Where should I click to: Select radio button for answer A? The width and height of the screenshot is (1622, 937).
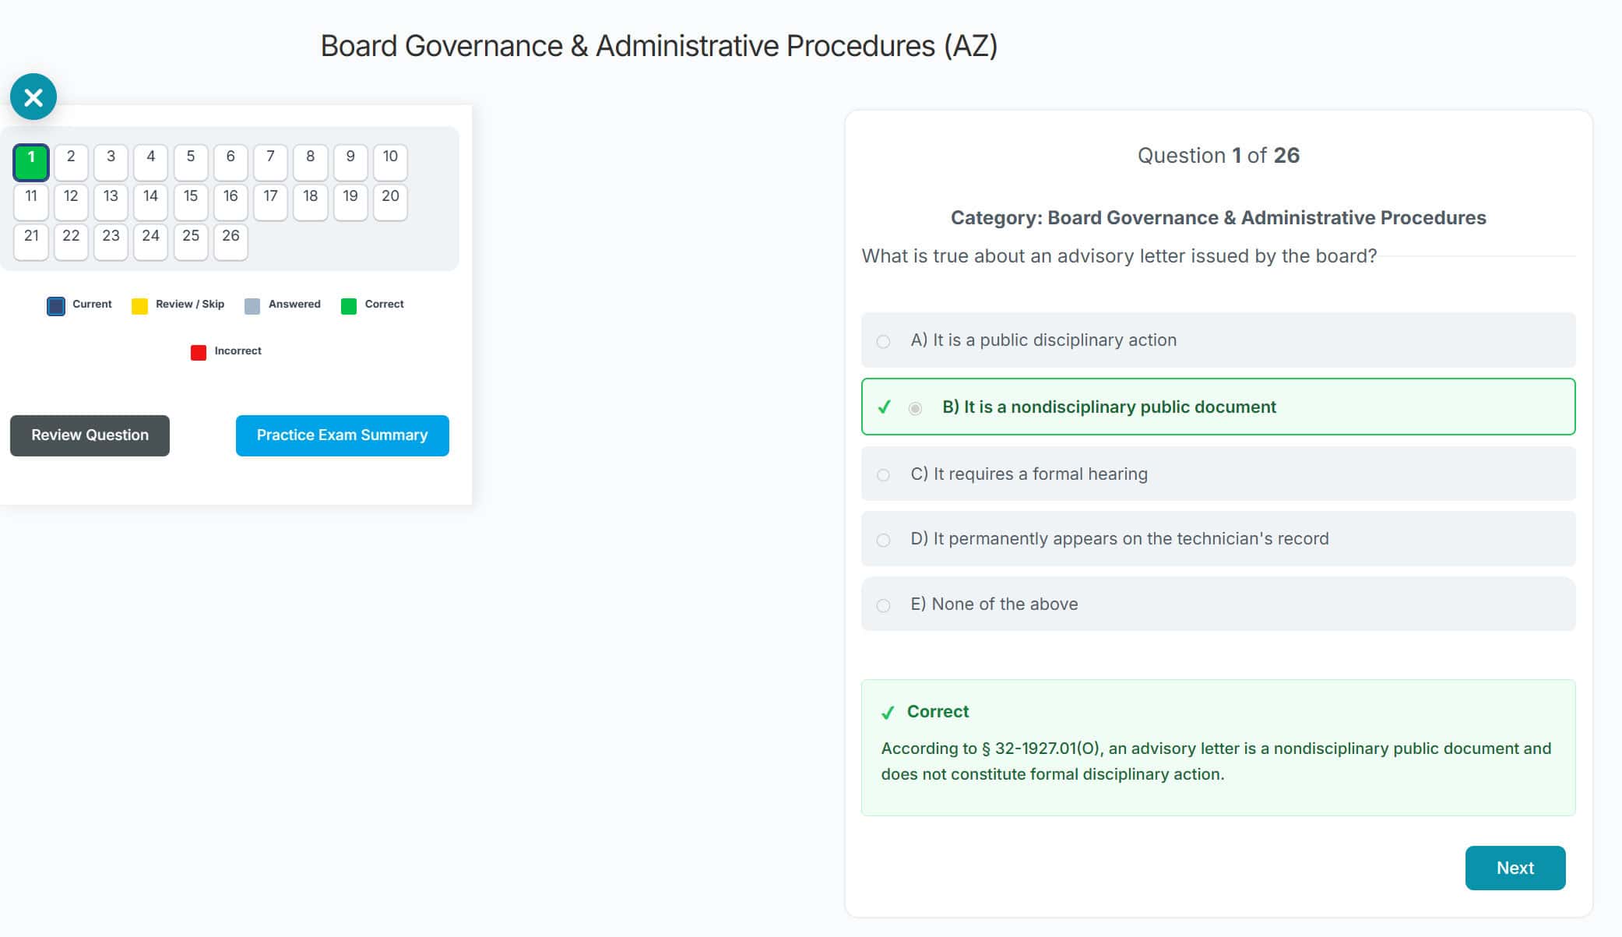883,340
